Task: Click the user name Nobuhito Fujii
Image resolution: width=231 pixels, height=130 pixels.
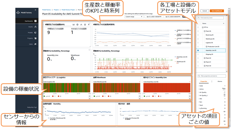Action: [x=32, y=107]
